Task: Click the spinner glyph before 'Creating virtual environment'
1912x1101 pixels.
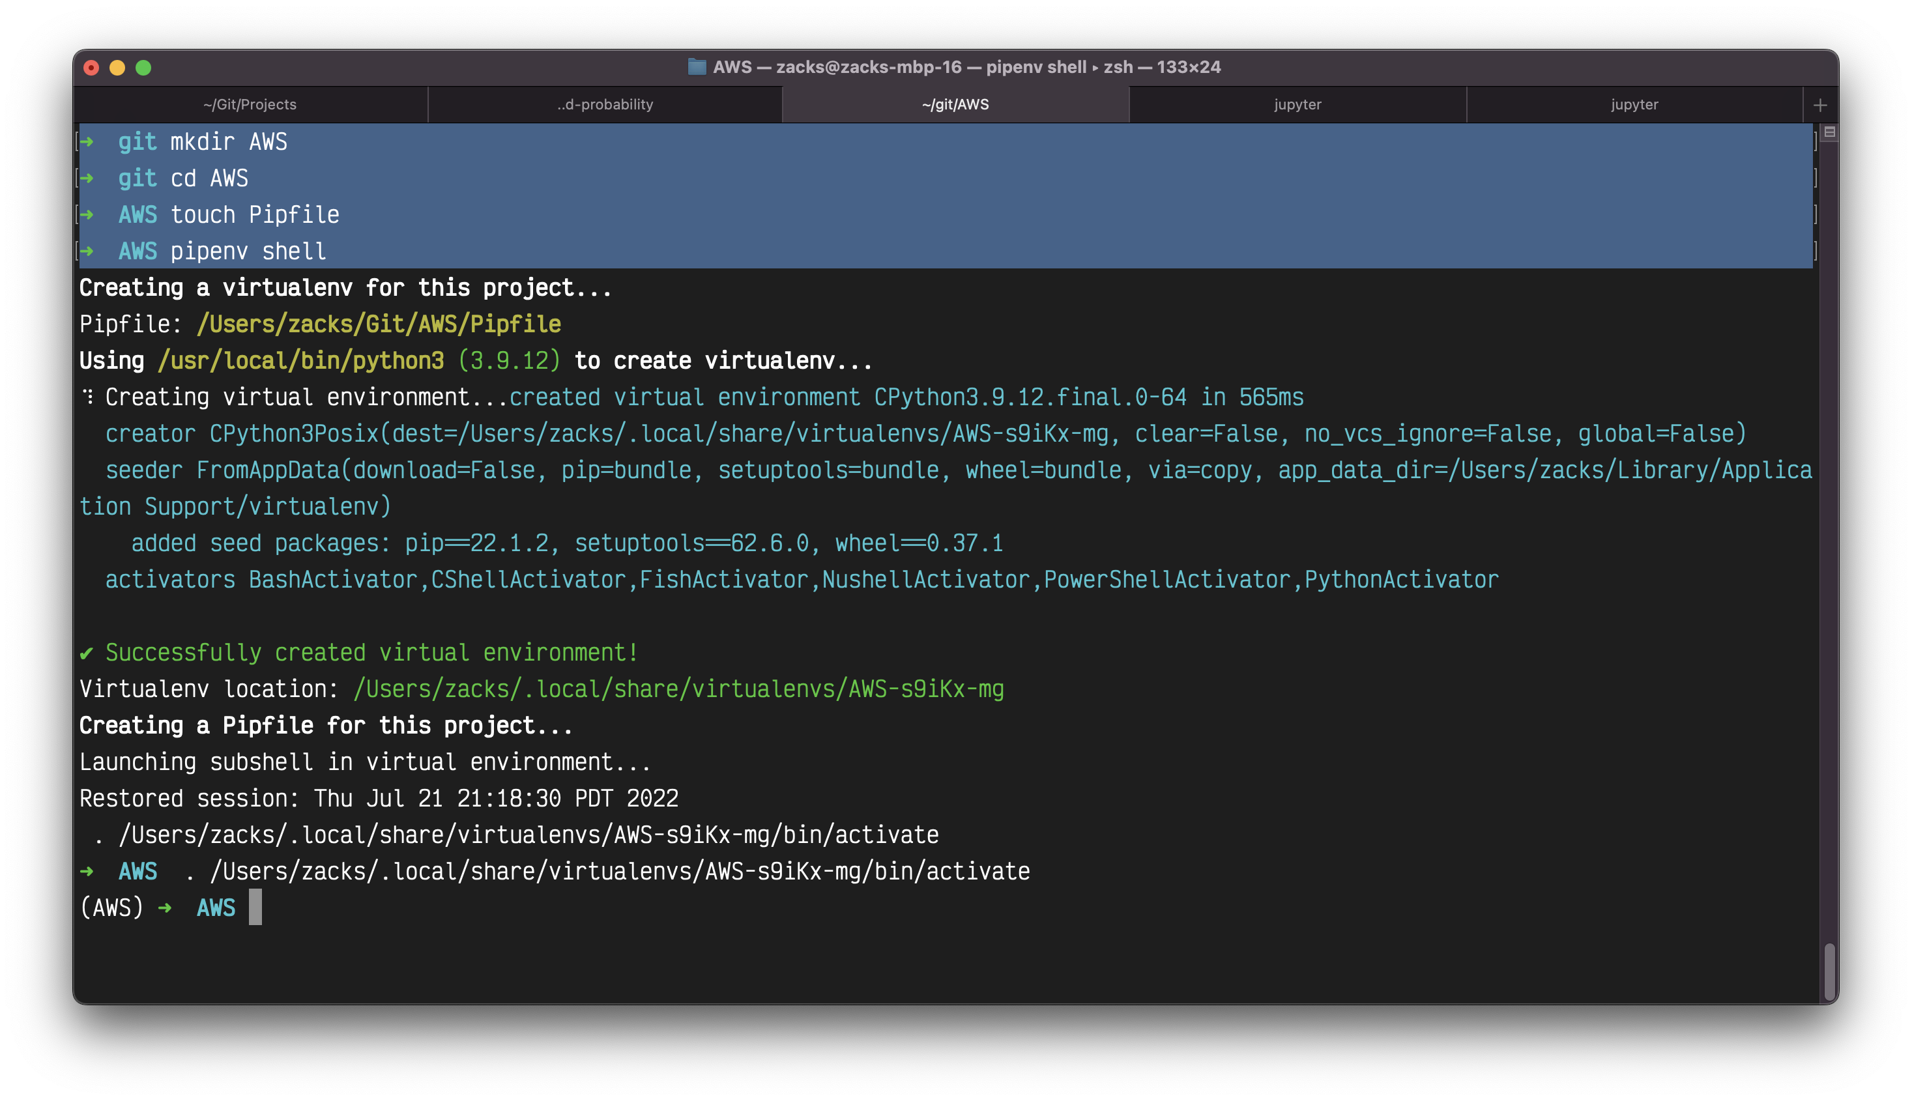Action: point(89,397)
